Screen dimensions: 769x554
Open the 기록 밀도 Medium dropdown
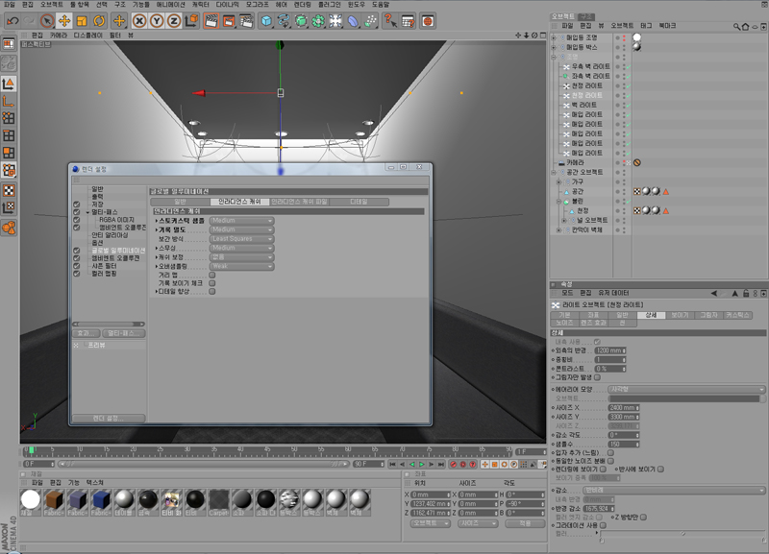242,229
